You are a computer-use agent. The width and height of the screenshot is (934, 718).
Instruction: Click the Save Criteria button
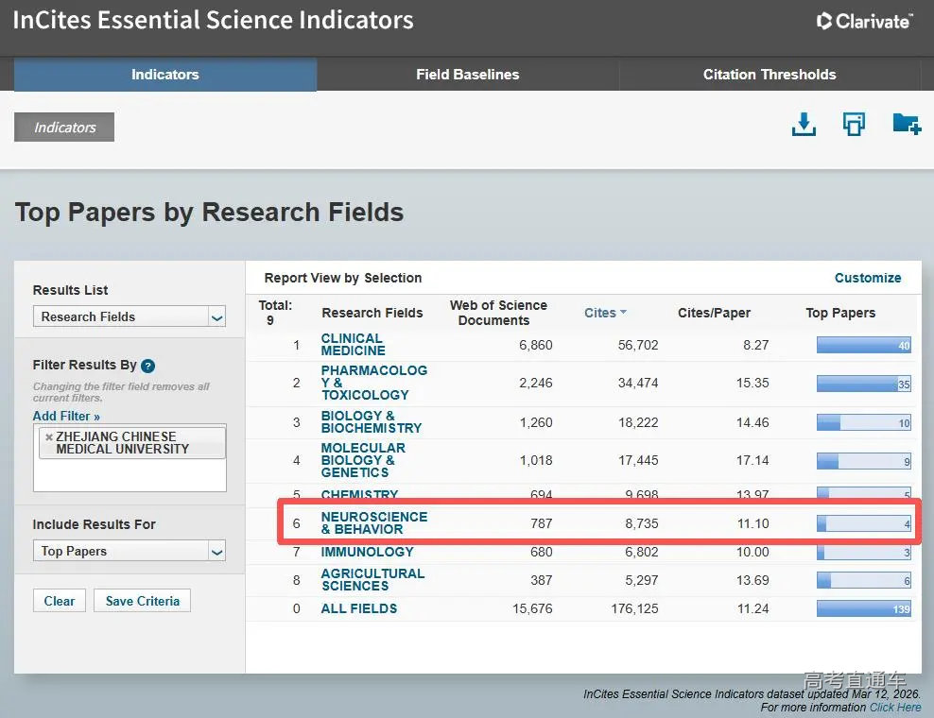pos(143,601)
